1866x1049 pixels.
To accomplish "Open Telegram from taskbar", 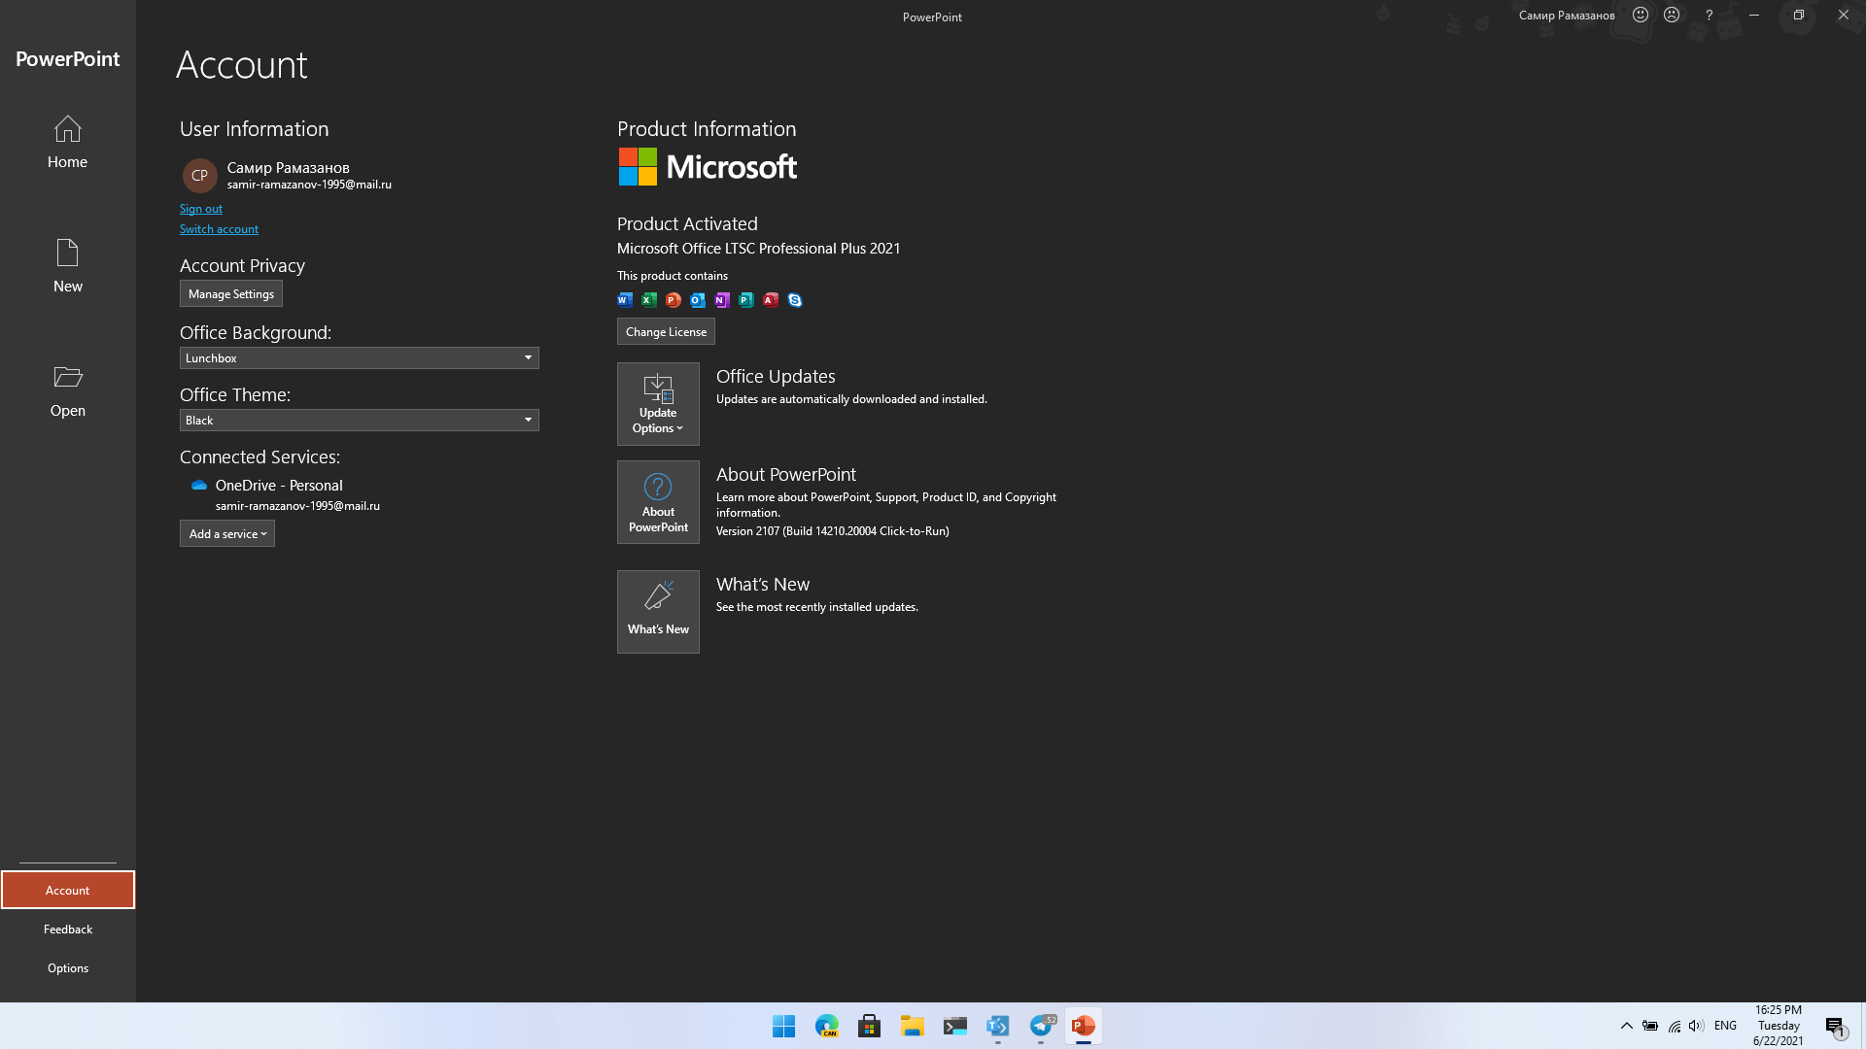I will tap(1041, 1026).
